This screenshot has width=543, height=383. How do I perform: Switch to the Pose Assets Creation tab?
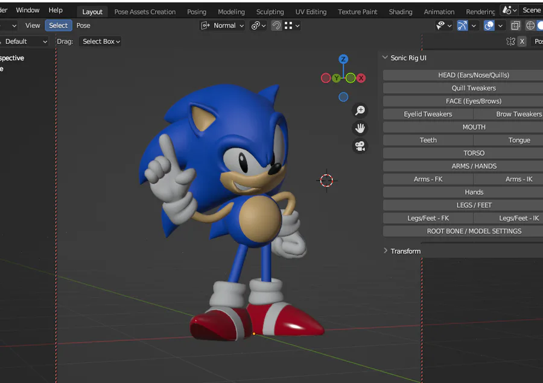click(145, 12)
